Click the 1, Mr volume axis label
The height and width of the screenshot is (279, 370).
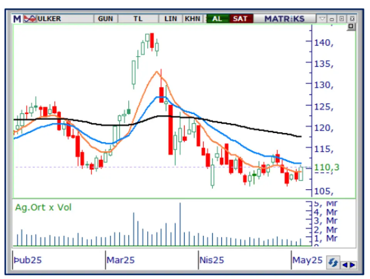point(326,238)
